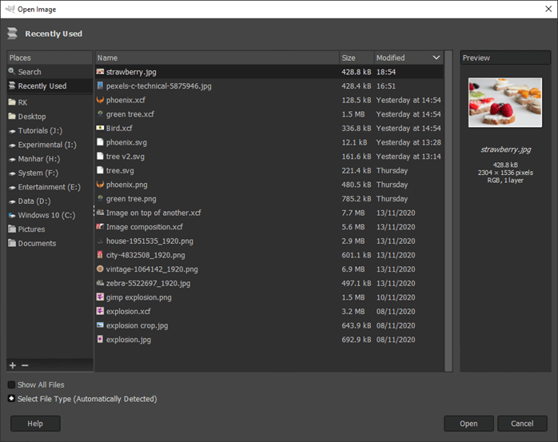Click the green tree.xcf file icon
The height and width of the screenshot is (442, 558).
click(x=100, y=113)
